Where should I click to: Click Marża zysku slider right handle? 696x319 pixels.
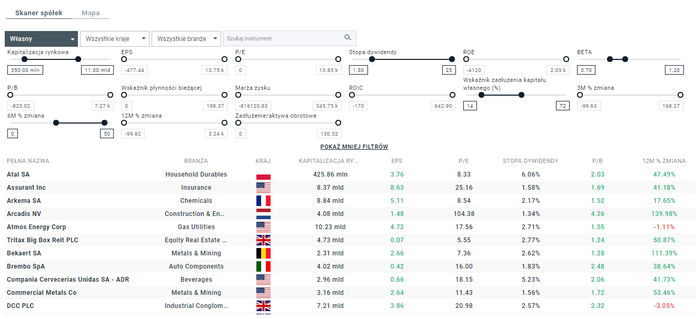(338, 95)
